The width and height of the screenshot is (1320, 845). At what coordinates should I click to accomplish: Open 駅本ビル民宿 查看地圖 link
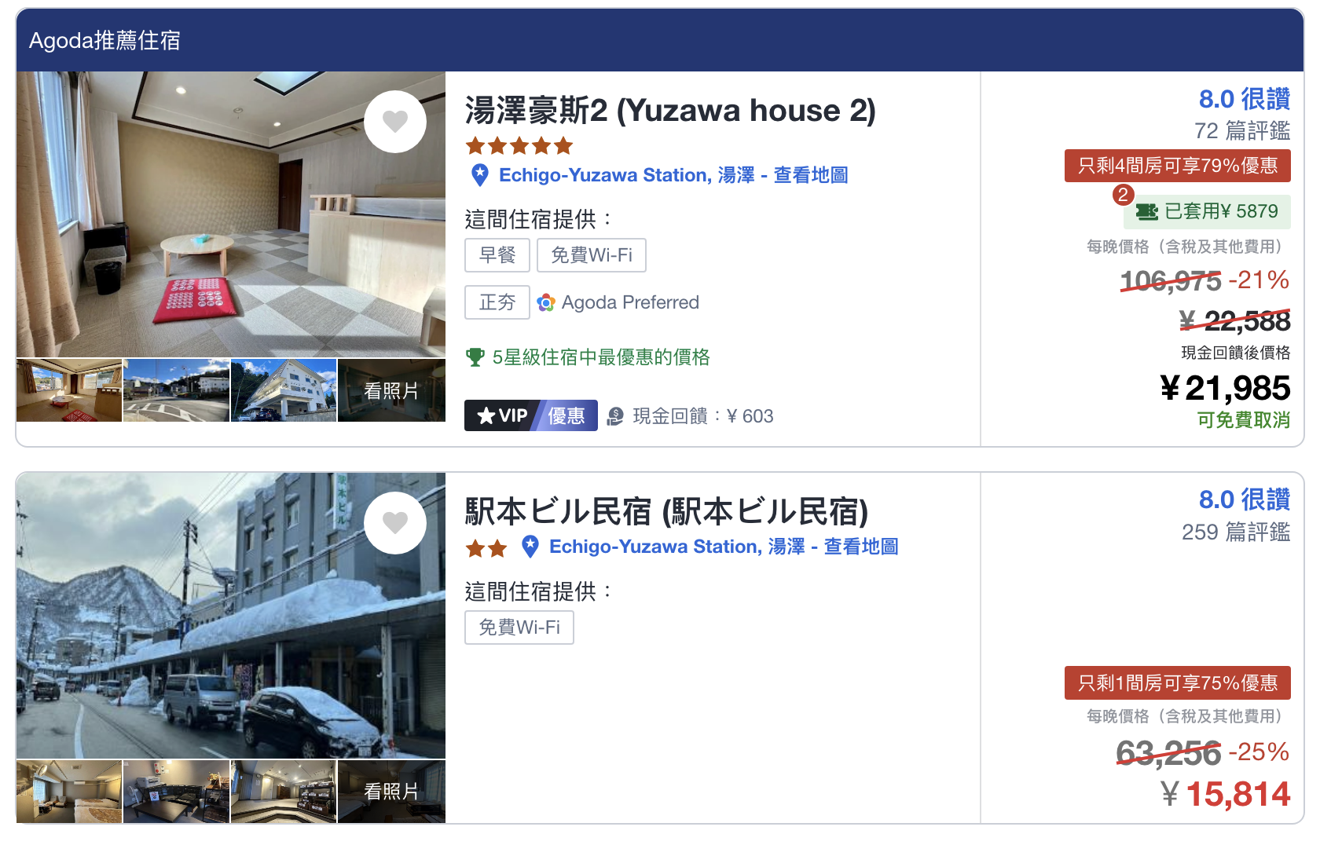coord(861,547)
